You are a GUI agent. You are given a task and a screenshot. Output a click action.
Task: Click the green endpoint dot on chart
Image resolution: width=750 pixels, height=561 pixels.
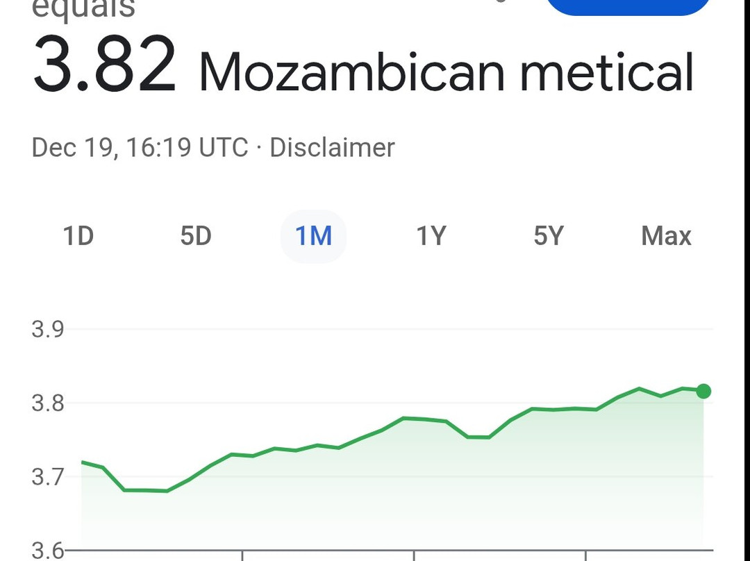703,391
